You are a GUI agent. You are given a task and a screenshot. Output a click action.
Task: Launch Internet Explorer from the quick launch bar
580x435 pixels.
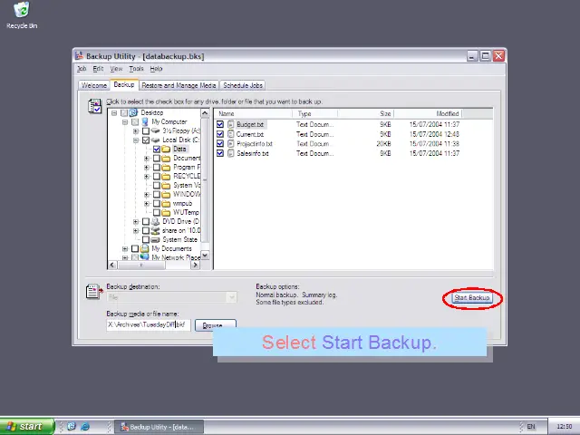coord(84,426)
